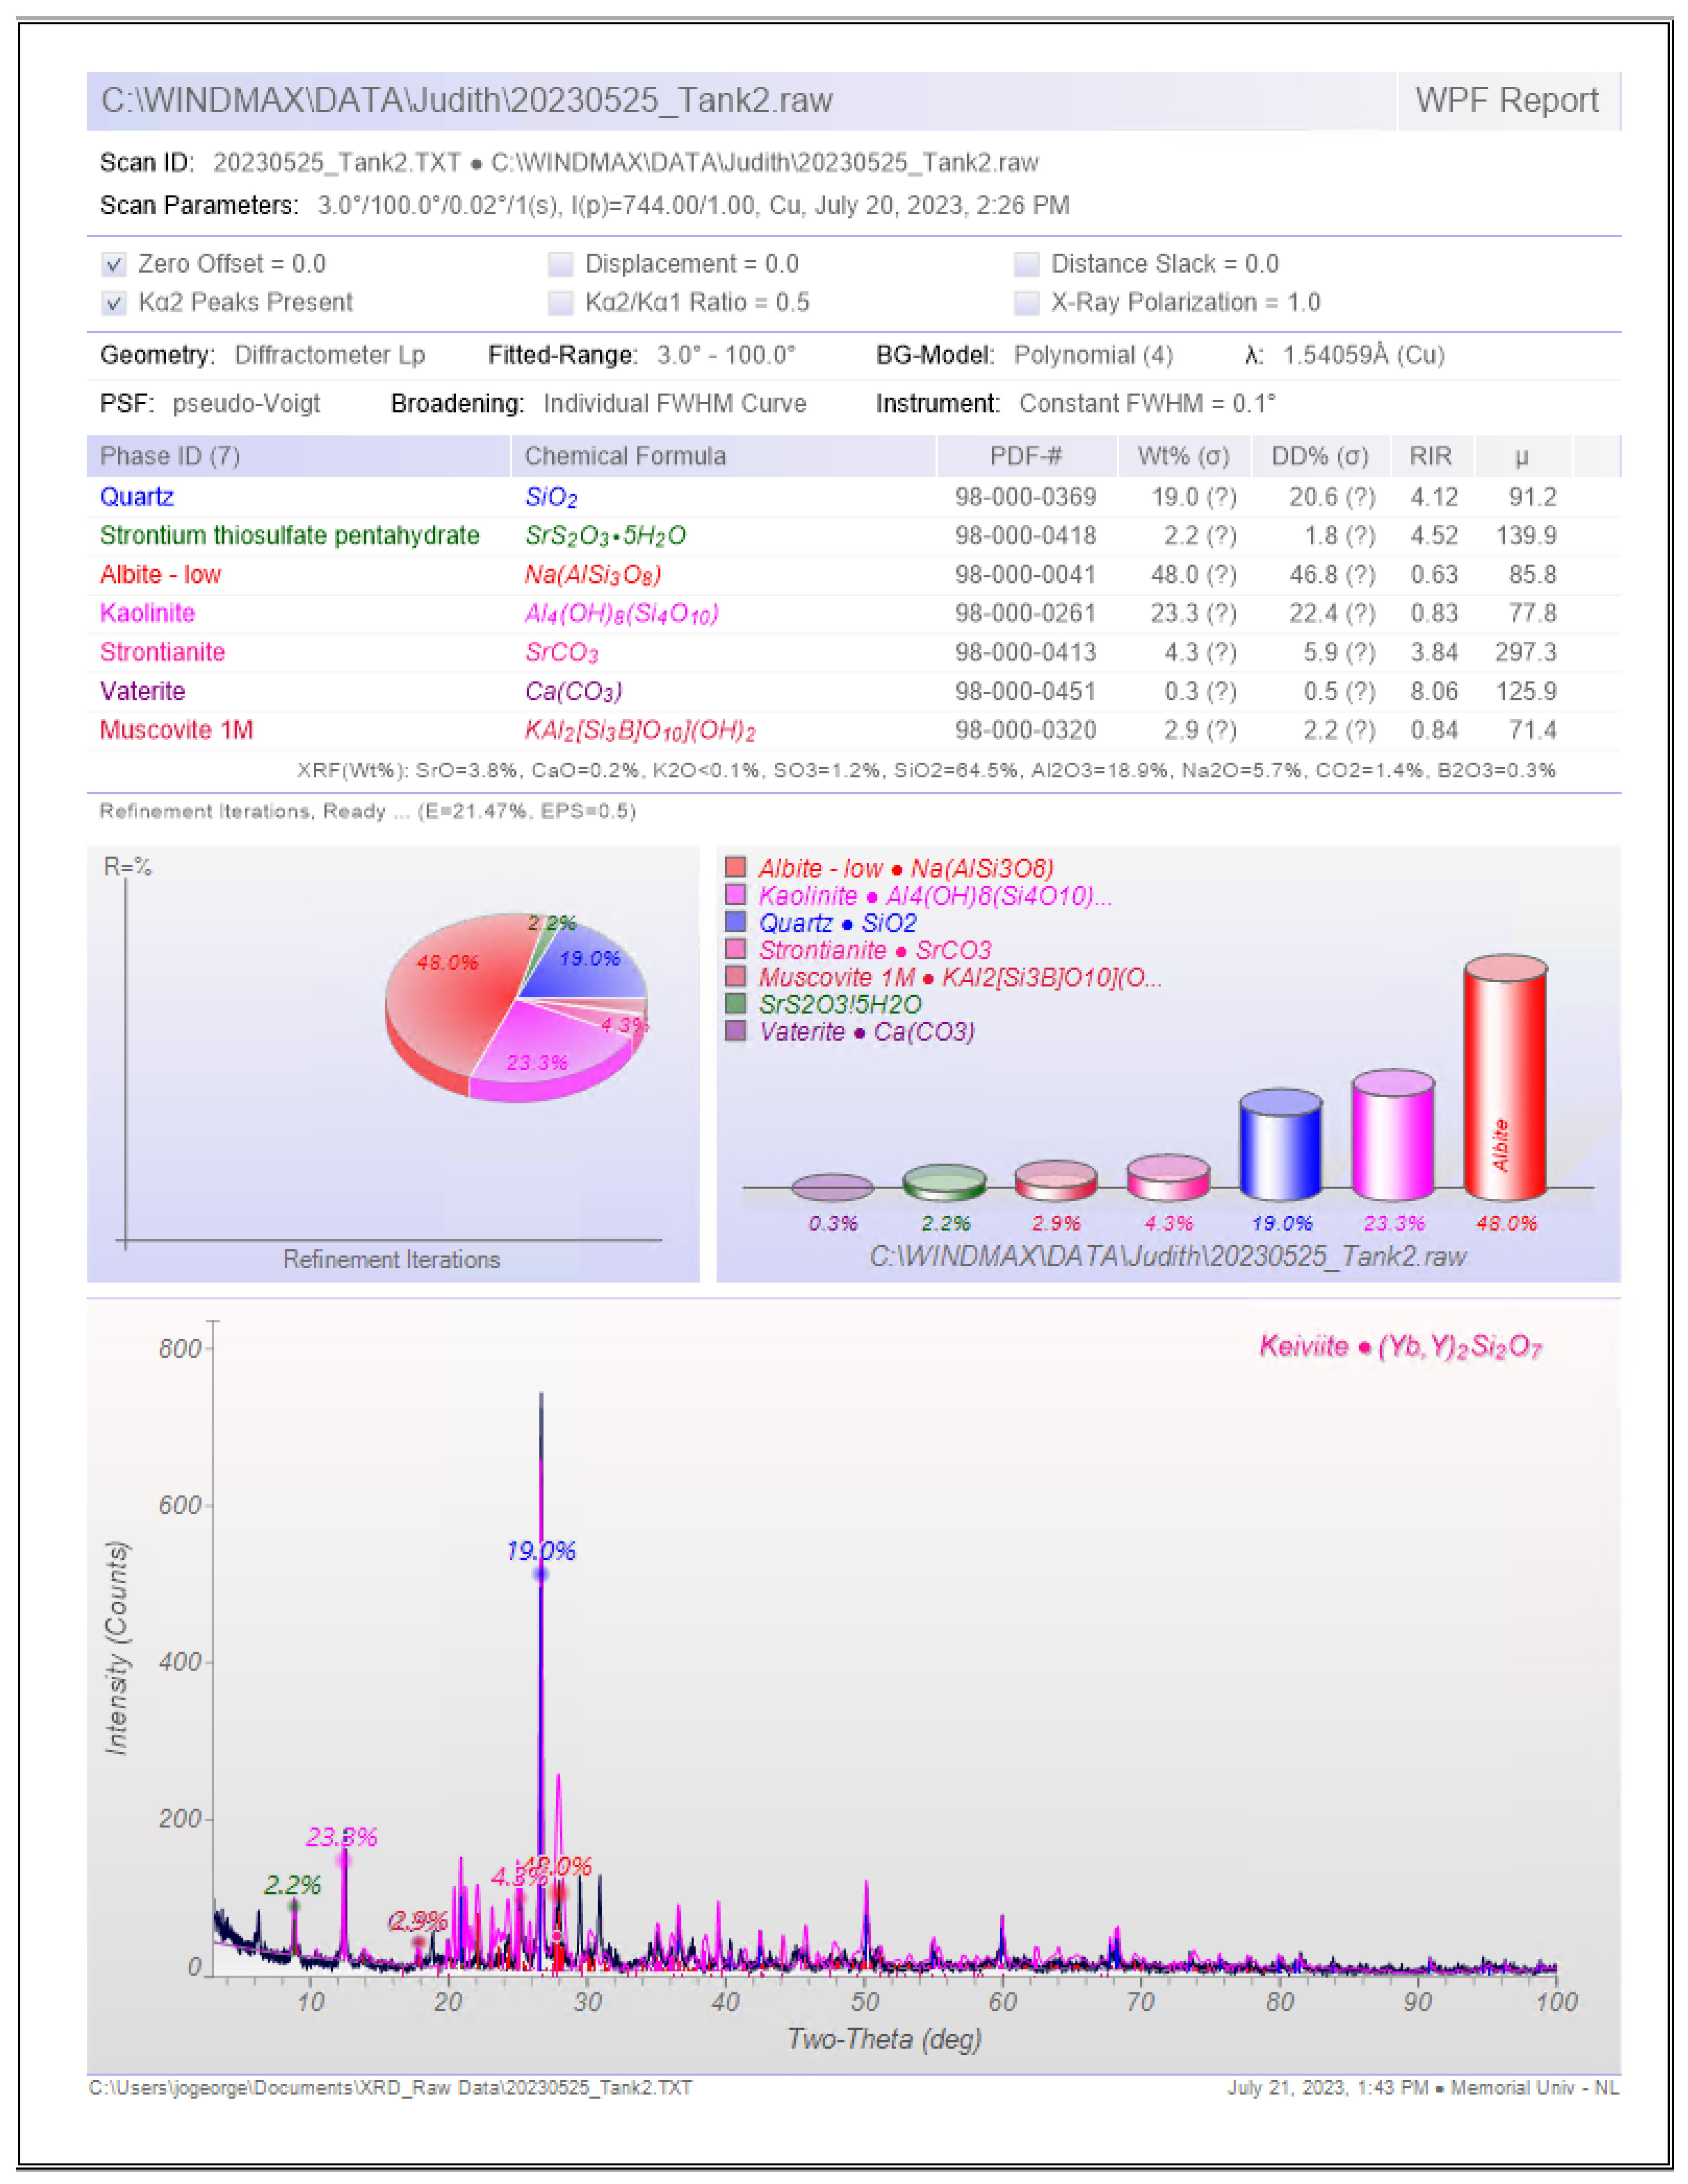Click the Wt% (σ) column header
The image size is (1688, 2184).
(x=1183, y=456)
